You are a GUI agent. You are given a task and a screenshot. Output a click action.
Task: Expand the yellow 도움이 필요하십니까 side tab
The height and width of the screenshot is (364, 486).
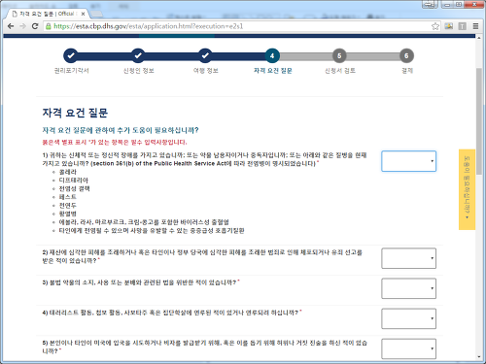pyautogui.click(x=467, y=189)
